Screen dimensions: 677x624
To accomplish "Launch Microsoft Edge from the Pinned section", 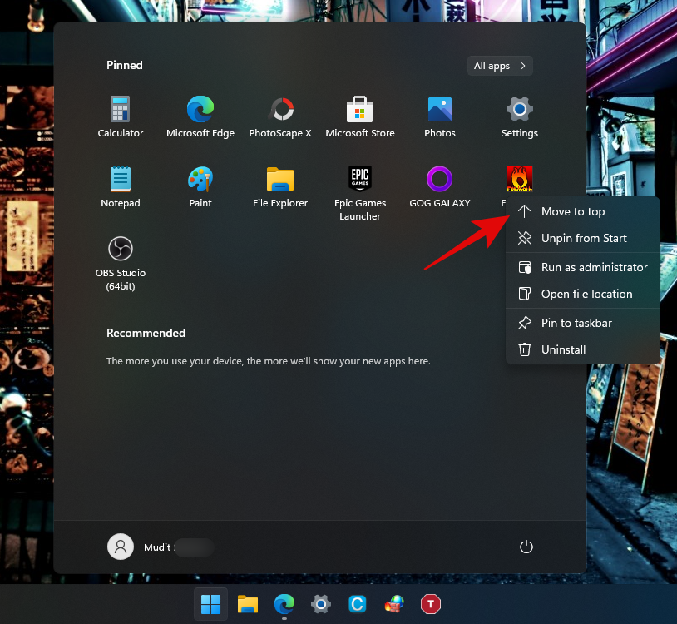I will 200,116.
